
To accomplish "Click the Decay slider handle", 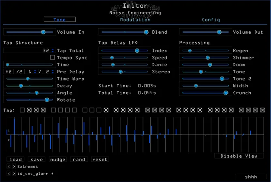I will click(x=21, y=86).
